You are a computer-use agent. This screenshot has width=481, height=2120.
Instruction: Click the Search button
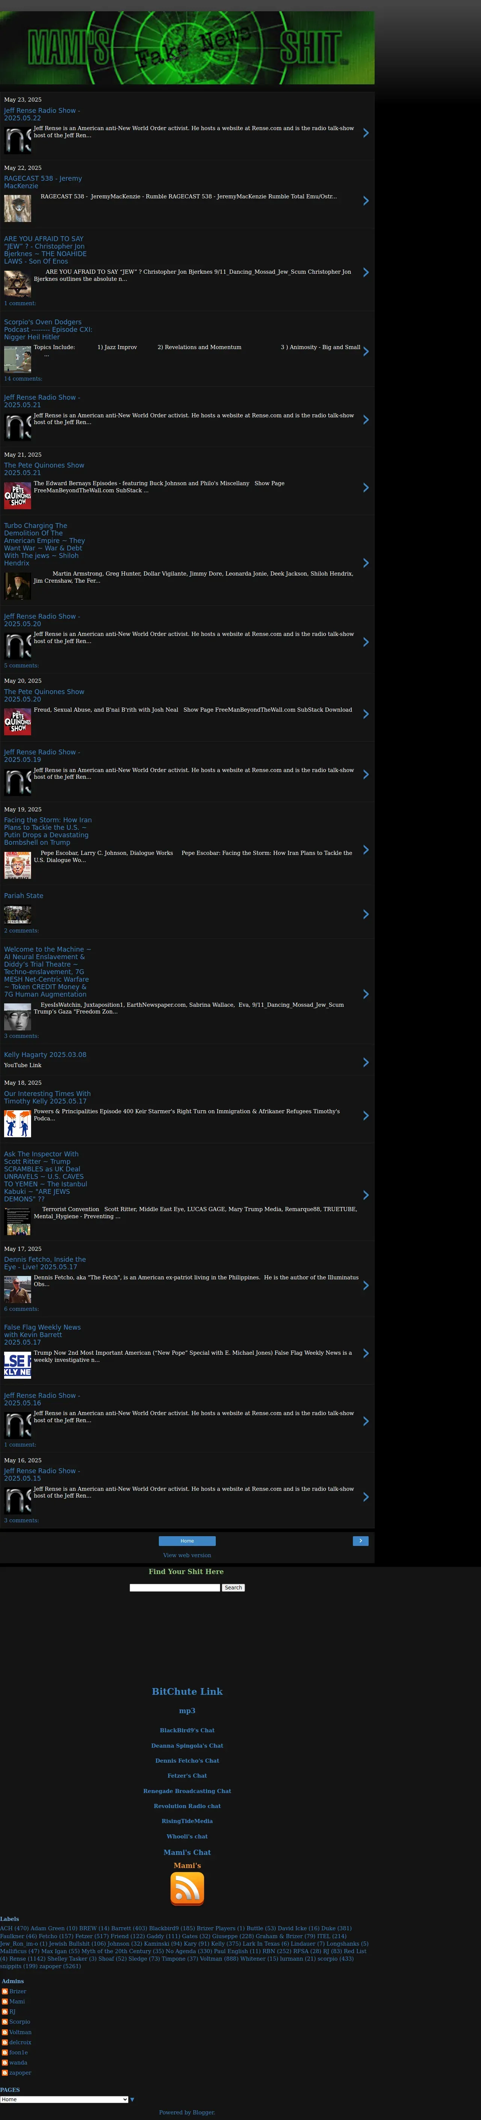pos(233,1588)
